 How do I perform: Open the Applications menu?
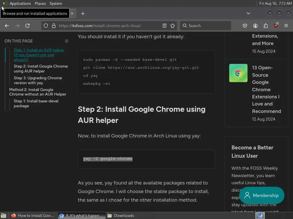20,3
